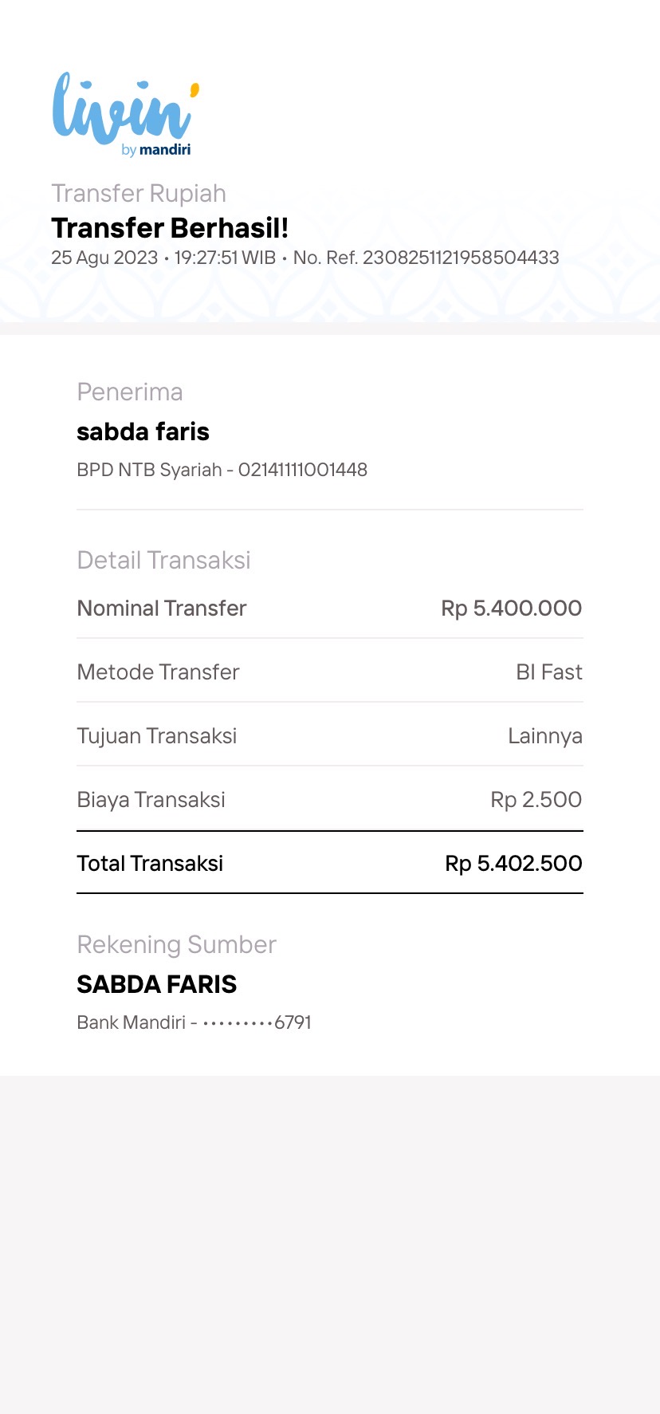The width and height of the screenshot is (660, 1414).
Task: Tap the BPD NTB Syariah account number
Action: 302,470
